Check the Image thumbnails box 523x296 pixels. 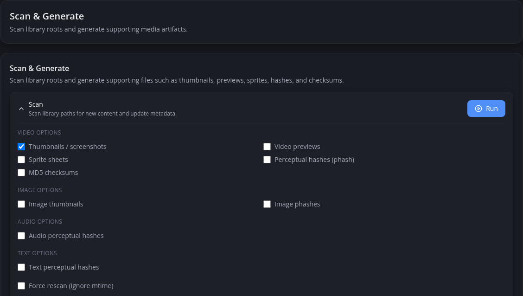tap(21, 204)
